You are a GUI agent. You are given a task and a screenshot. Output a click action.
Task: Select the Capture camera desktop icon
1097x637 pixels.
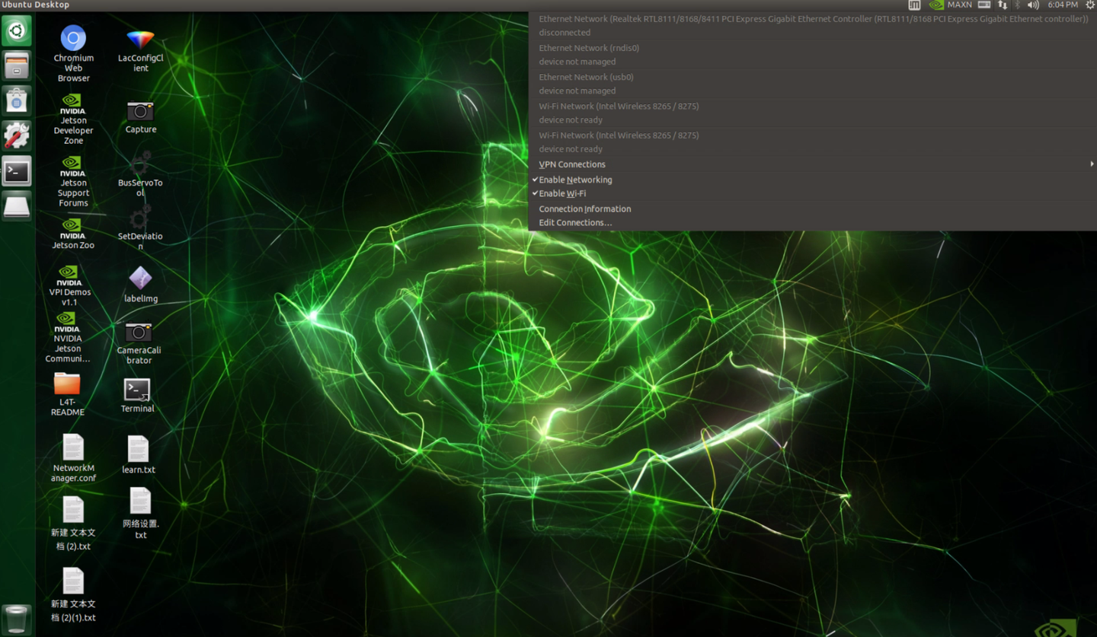coord(140,117)
